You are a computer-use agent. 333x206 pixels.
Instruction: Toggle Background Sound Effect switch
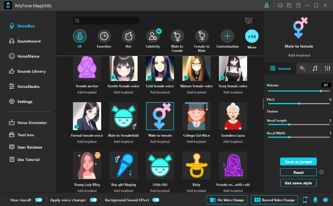pyautogui.click(x=156, y=200)
